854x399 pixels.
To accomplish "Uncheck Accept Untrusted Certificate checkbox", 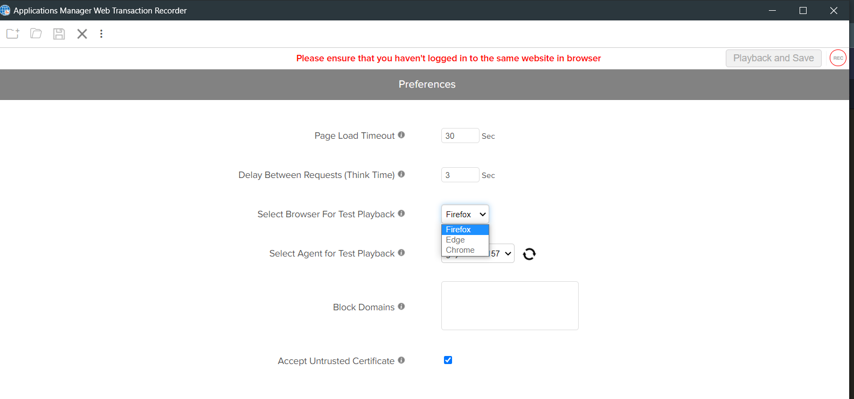I will pos(448,360).
